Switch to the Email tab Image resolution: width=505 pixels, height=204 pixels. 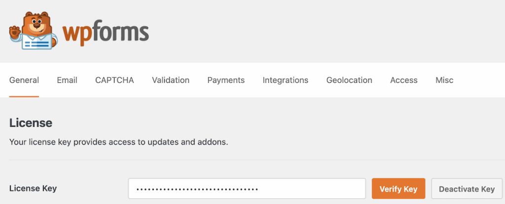click(x=67, y=80)
